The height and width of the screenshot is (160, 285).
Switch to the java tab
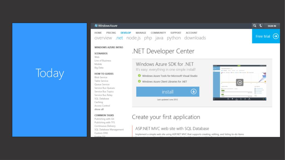point(159,38)
